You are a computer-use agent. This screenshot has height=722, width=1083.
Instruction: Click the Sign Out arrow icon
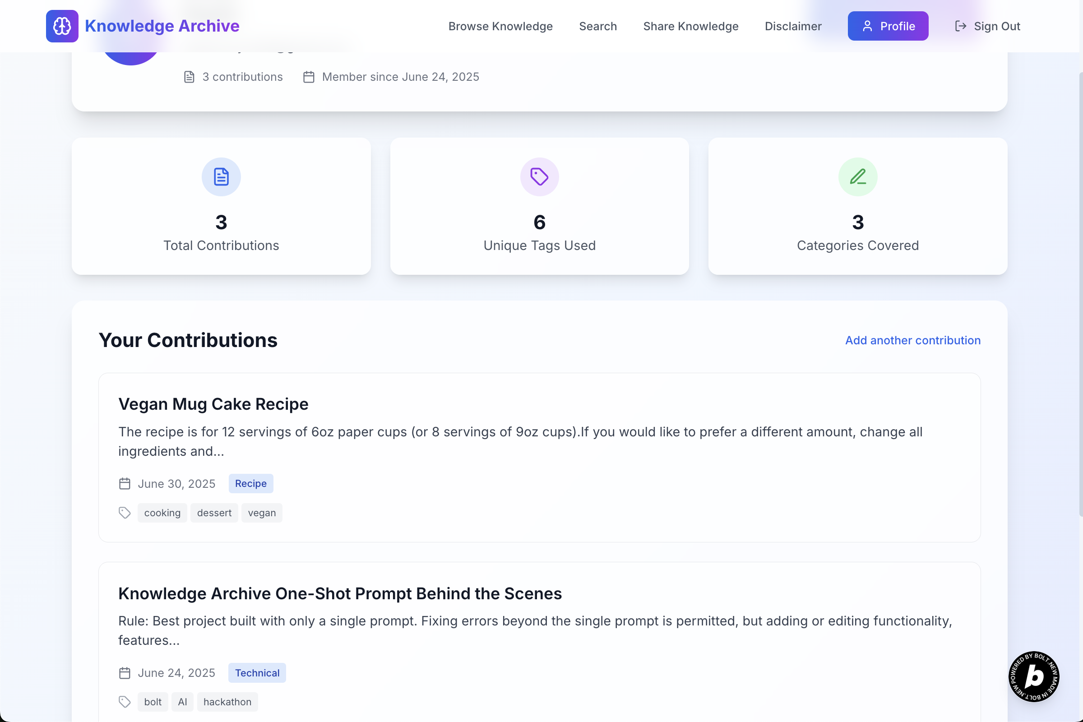click(x=960, y=26)
